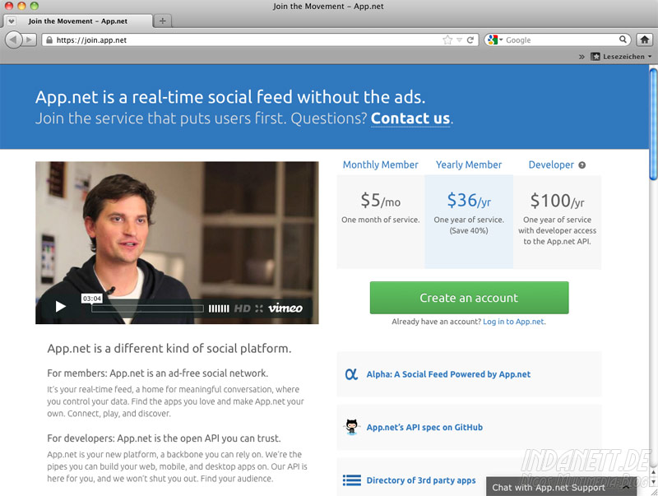The width and height of the screenshot is (658, 496).
Task: Expand the video to fullscreen
Action: [259, 308]
